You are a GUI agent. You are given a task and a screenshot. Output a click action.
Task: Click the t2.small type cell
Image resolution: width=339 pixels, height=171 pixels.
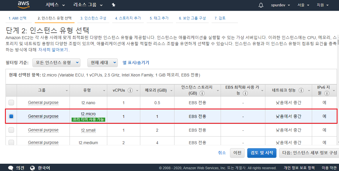pos(88,130)
